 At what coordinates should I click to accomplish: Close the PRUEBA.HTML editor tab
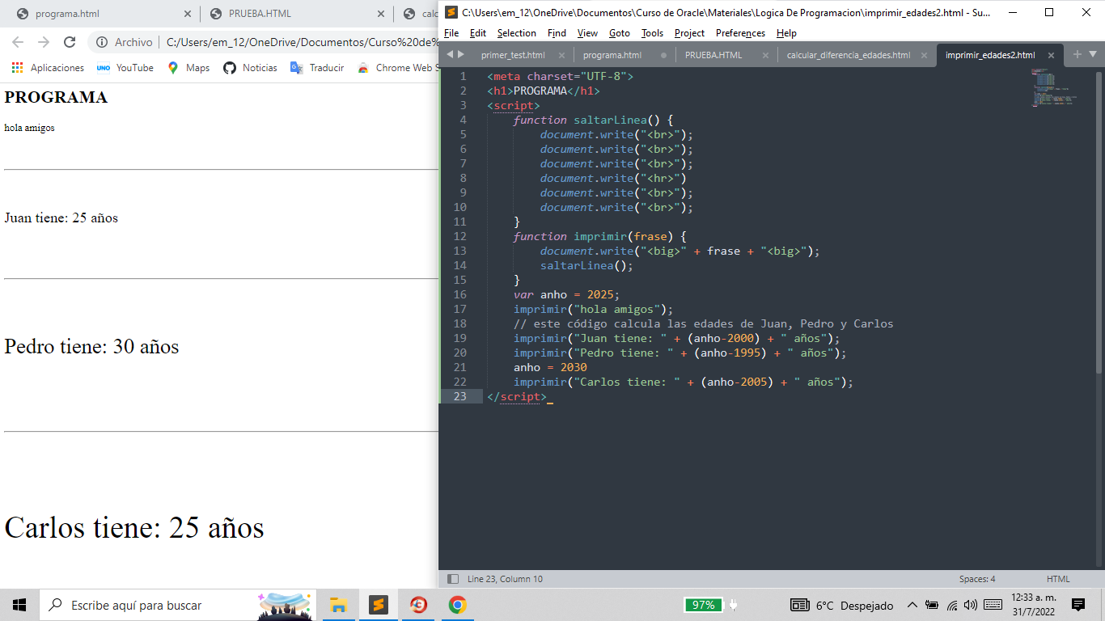[764, 55]
